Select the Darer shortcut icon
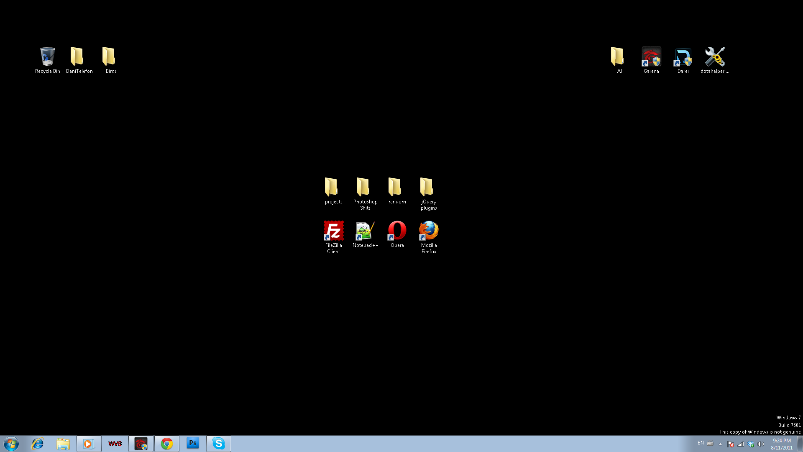 (x=683, y=60)
